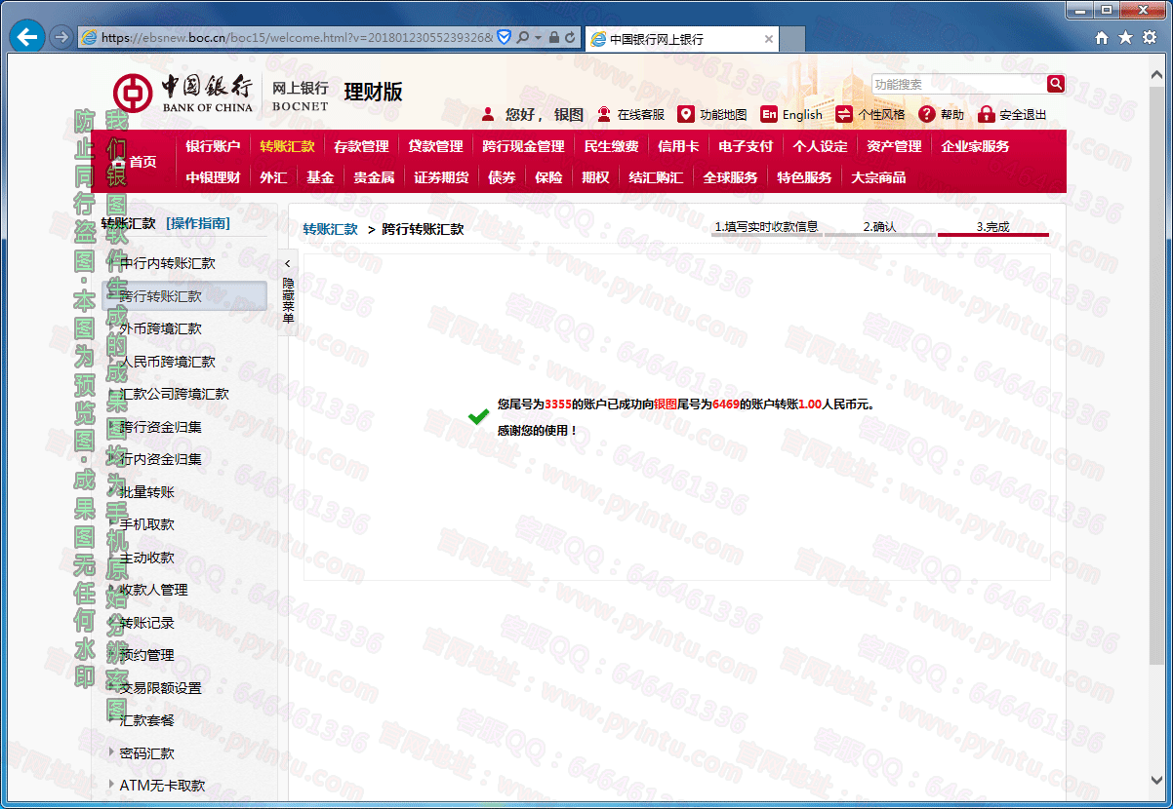
Task: Open the browser tools gear icon
Action: coord(1149,37)
